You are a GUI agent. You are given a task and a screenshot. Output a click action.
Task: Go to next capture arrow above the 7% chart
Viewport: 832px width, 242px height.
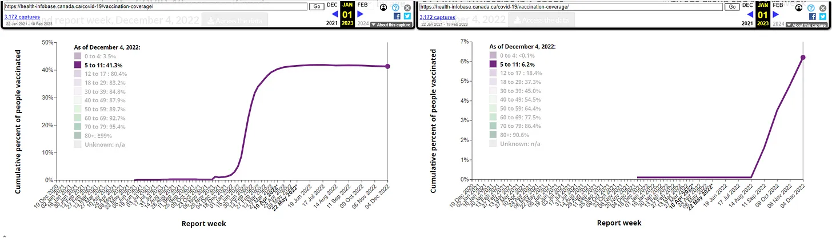click(x=776, y=14)
